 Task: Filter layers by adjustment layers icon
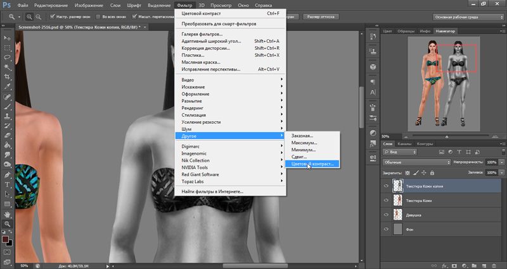[x=450, y=152]
